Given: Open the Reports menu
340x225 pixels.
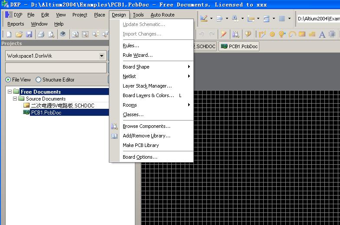Looking at the screenshot, I should 16,24.
